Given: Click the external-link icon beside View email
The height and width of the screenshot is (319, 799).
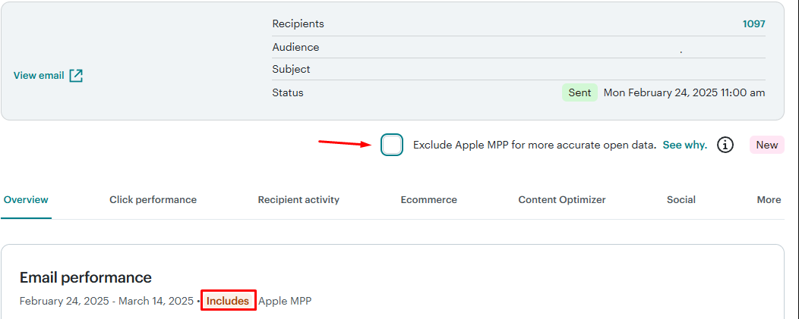Looking at the screenshot, I should 76,76.
